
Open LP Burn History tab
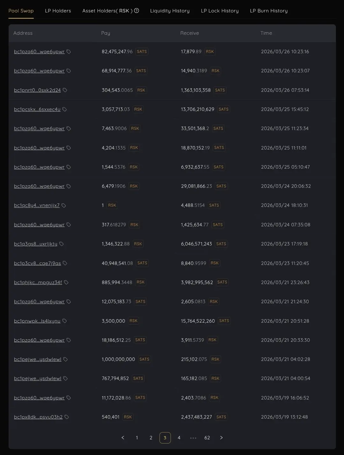coord(268,11)
